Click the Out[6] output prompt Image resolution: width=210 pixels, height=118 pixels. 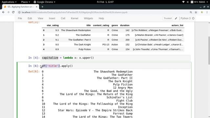pos(34,71)
